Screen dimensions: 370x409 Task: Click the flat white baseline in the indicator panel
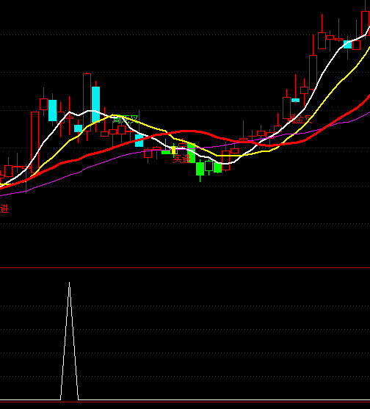point(224,399)
